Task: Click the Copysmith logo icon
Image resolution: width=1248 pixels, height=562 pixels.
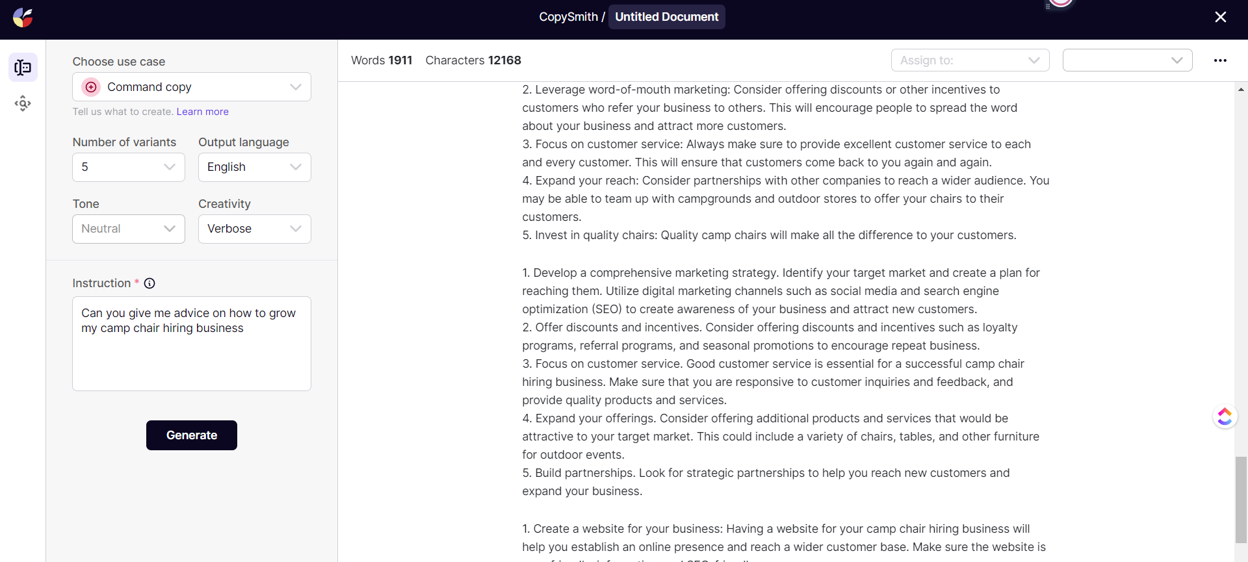Action: tap(23, 18)
